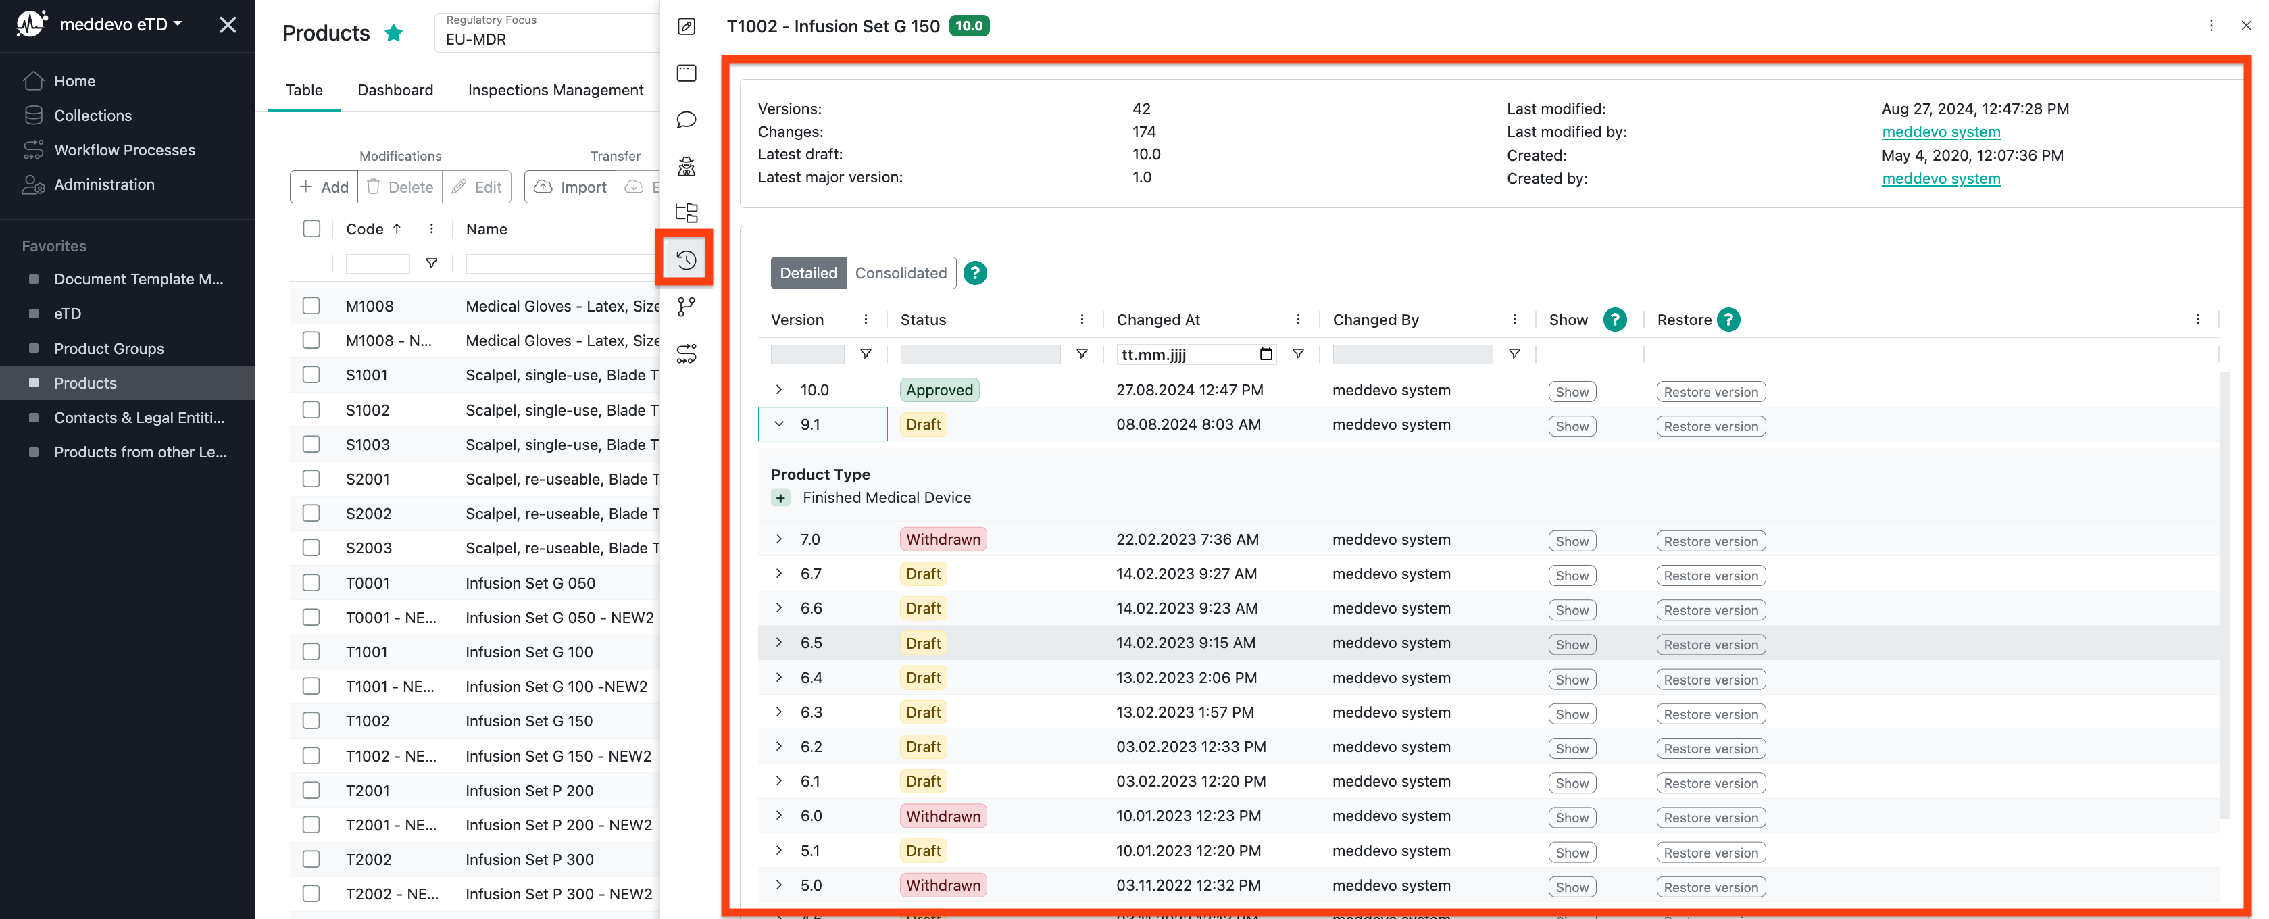The image size is (2269, 919).
Task: Check the S1001 row checkbox
Action: pos(311,374)
